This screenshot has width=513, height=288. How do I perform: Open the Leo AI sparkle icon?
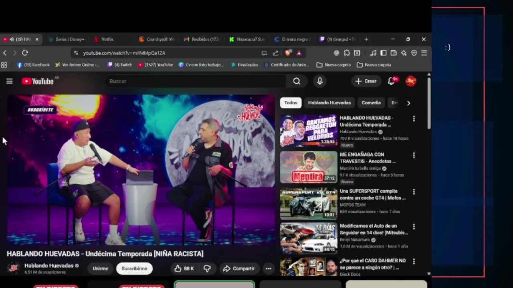[x=404, y=53]
